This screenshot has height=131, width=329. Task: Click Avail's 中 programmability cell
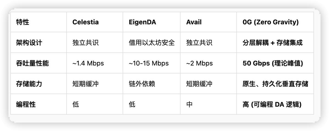point(189,104)
